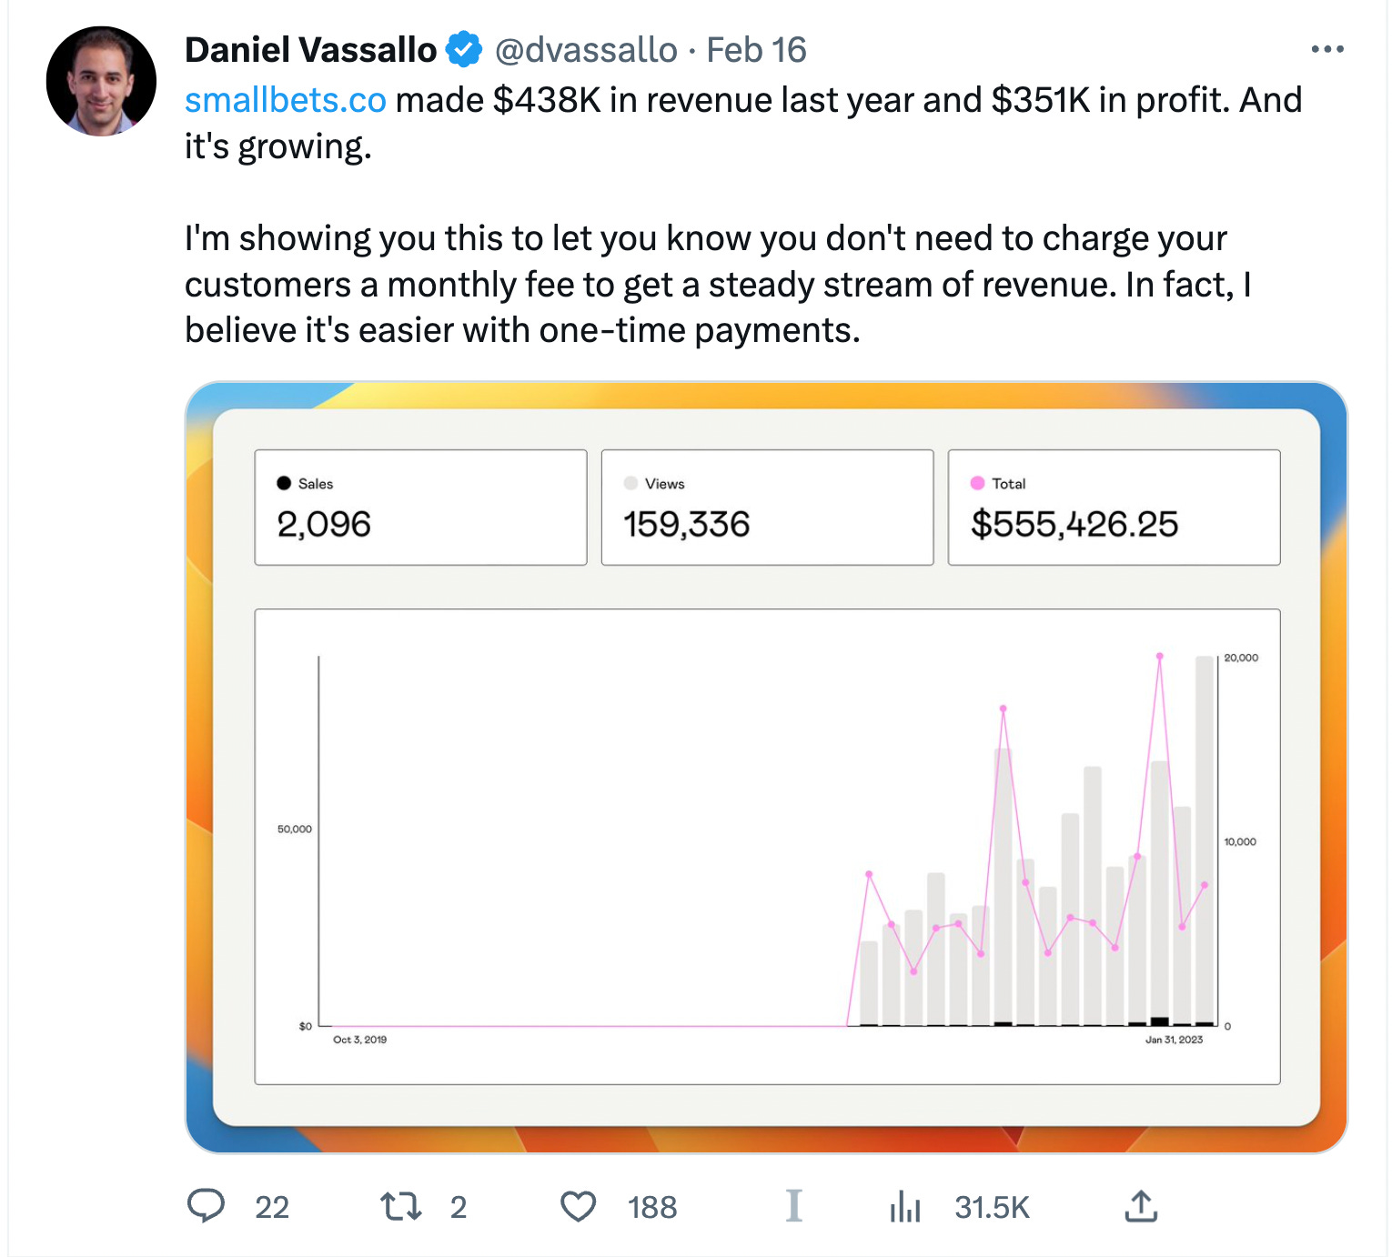
Task: Click the 31.5K view count
Action: 992,1208
